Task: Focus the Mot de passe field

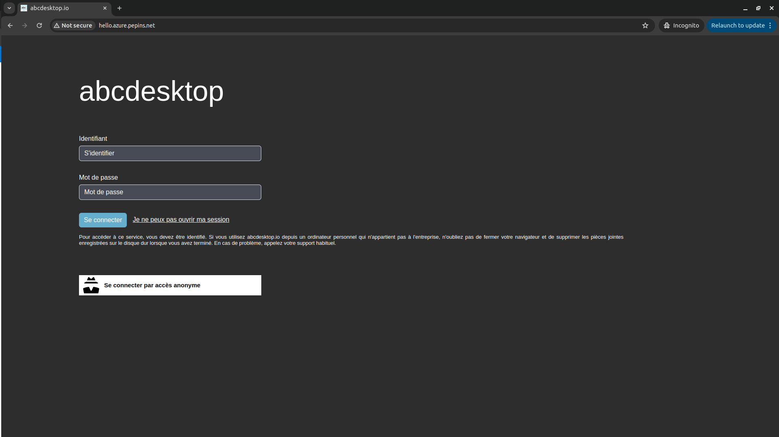Action: pyautogui.click(x=170, y=192)
